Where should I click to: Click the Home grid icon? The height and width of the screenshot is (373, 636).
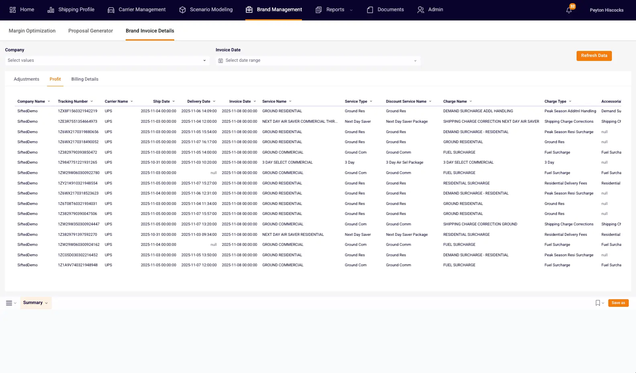click(x=12, y=10)
